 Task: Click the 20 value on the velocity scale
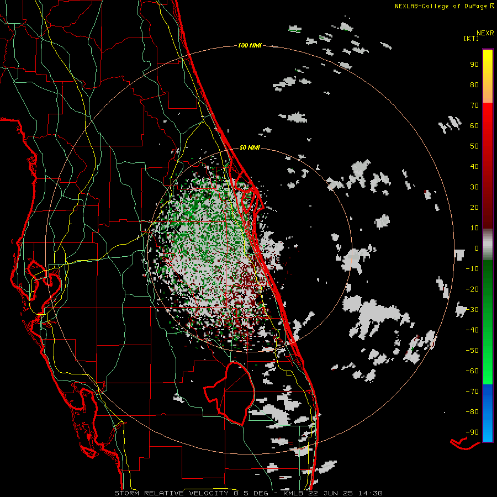click(474, 208)
